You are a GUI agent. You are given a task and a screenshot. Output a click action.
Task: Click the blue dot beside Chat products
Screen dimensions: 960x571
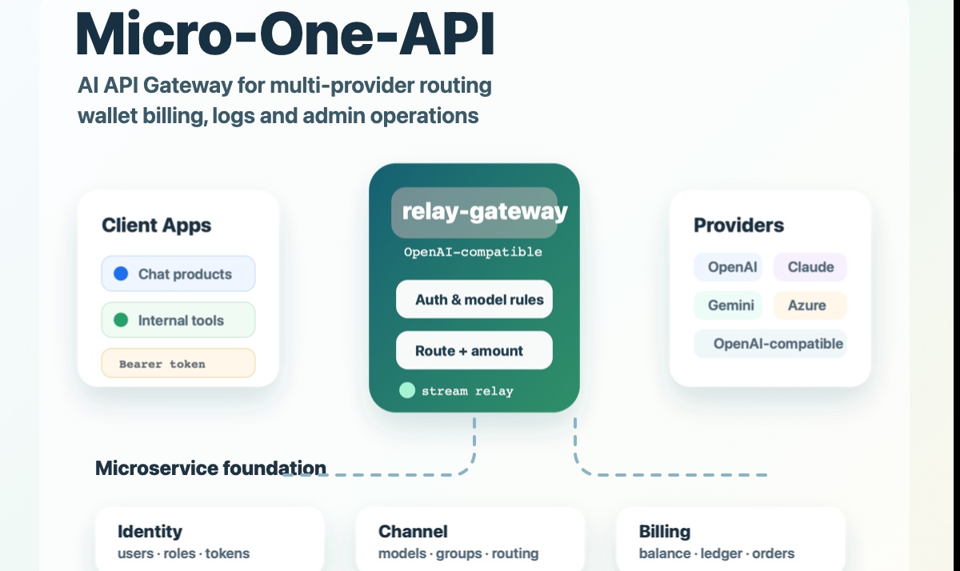[x=121, y=274]
